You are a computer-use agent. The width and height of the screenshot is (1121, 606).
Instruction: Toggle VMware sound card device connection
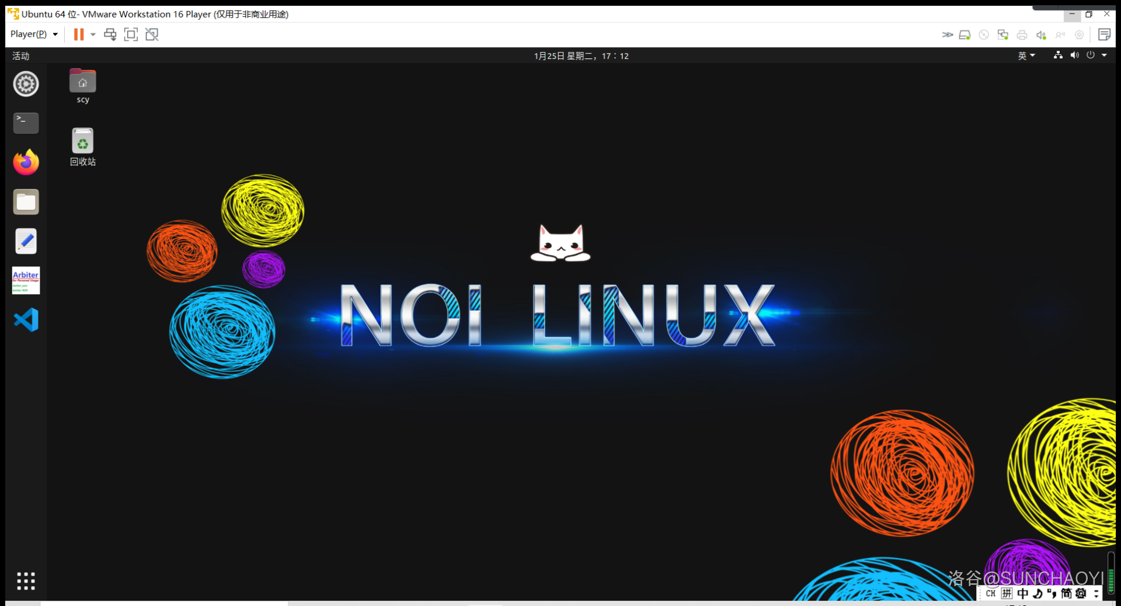[1041, 35]
